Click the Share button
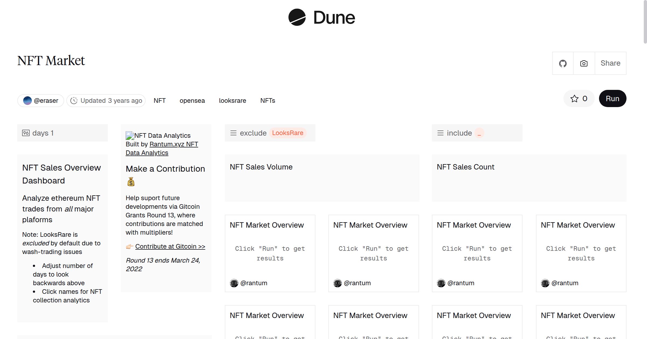Screen dimensions: 647x339 point(610,63)
